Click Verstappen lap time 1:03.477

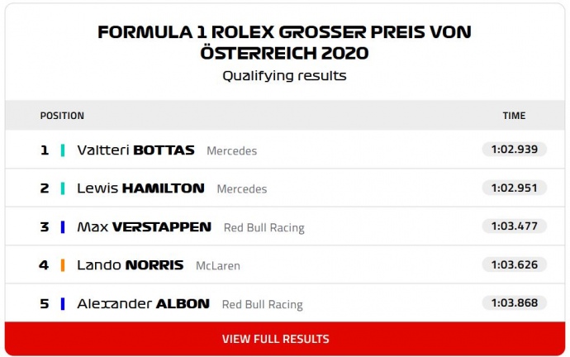click(x=514, y=226)
